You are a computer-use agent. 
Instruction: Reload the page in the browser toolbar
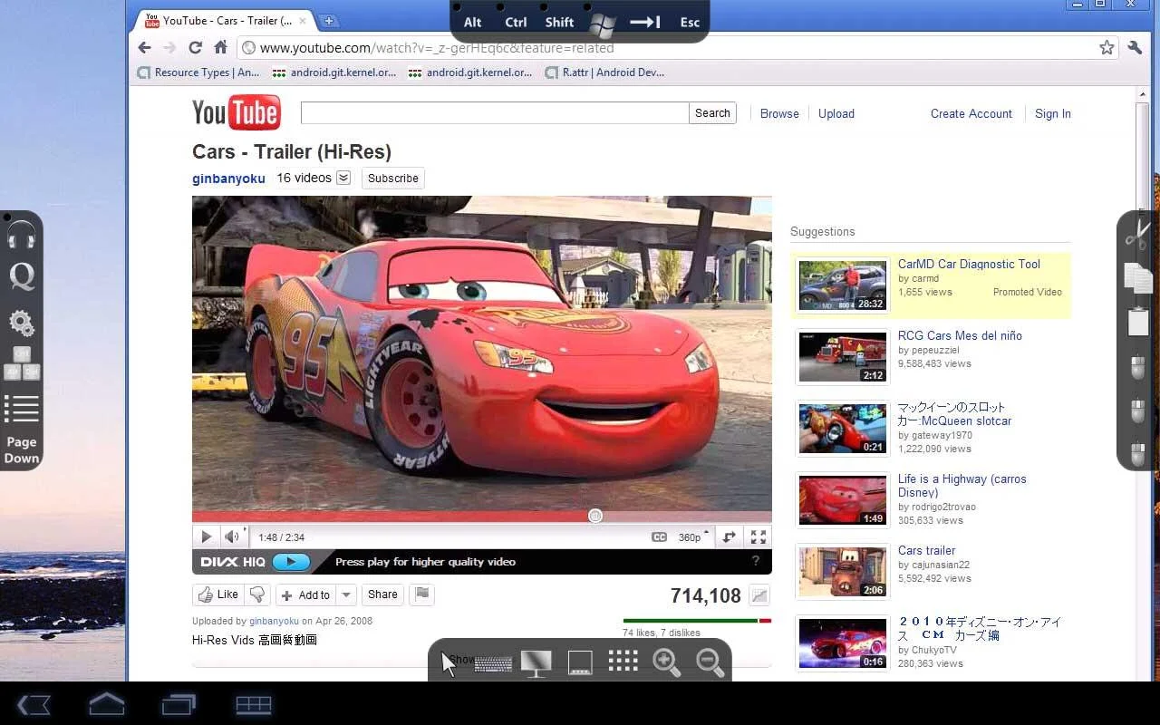195,47
